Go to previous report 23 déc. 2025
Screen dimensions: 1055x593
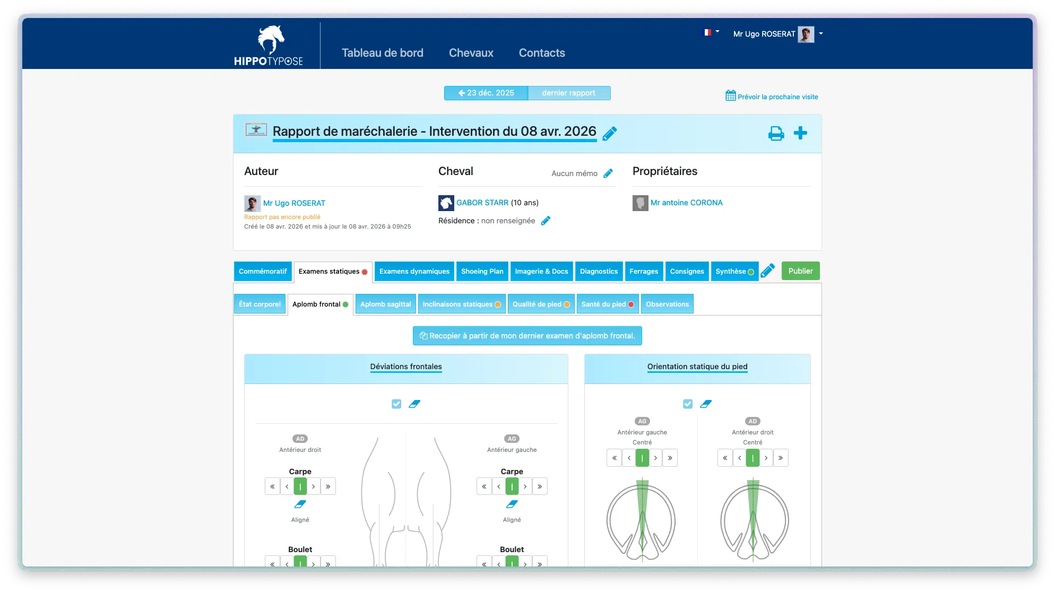click(486, 93)
